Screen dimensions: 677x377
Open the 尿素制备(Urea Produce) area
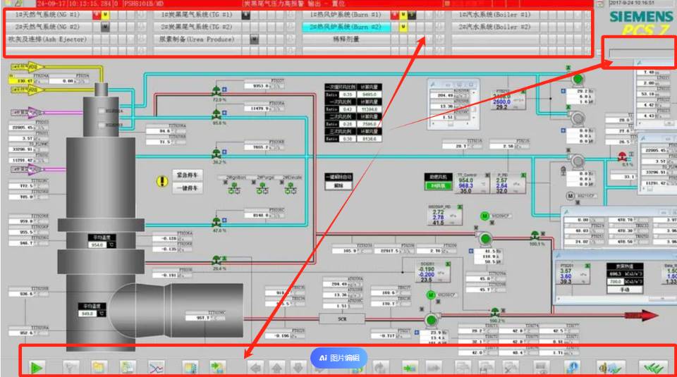(x=197, y=39)
